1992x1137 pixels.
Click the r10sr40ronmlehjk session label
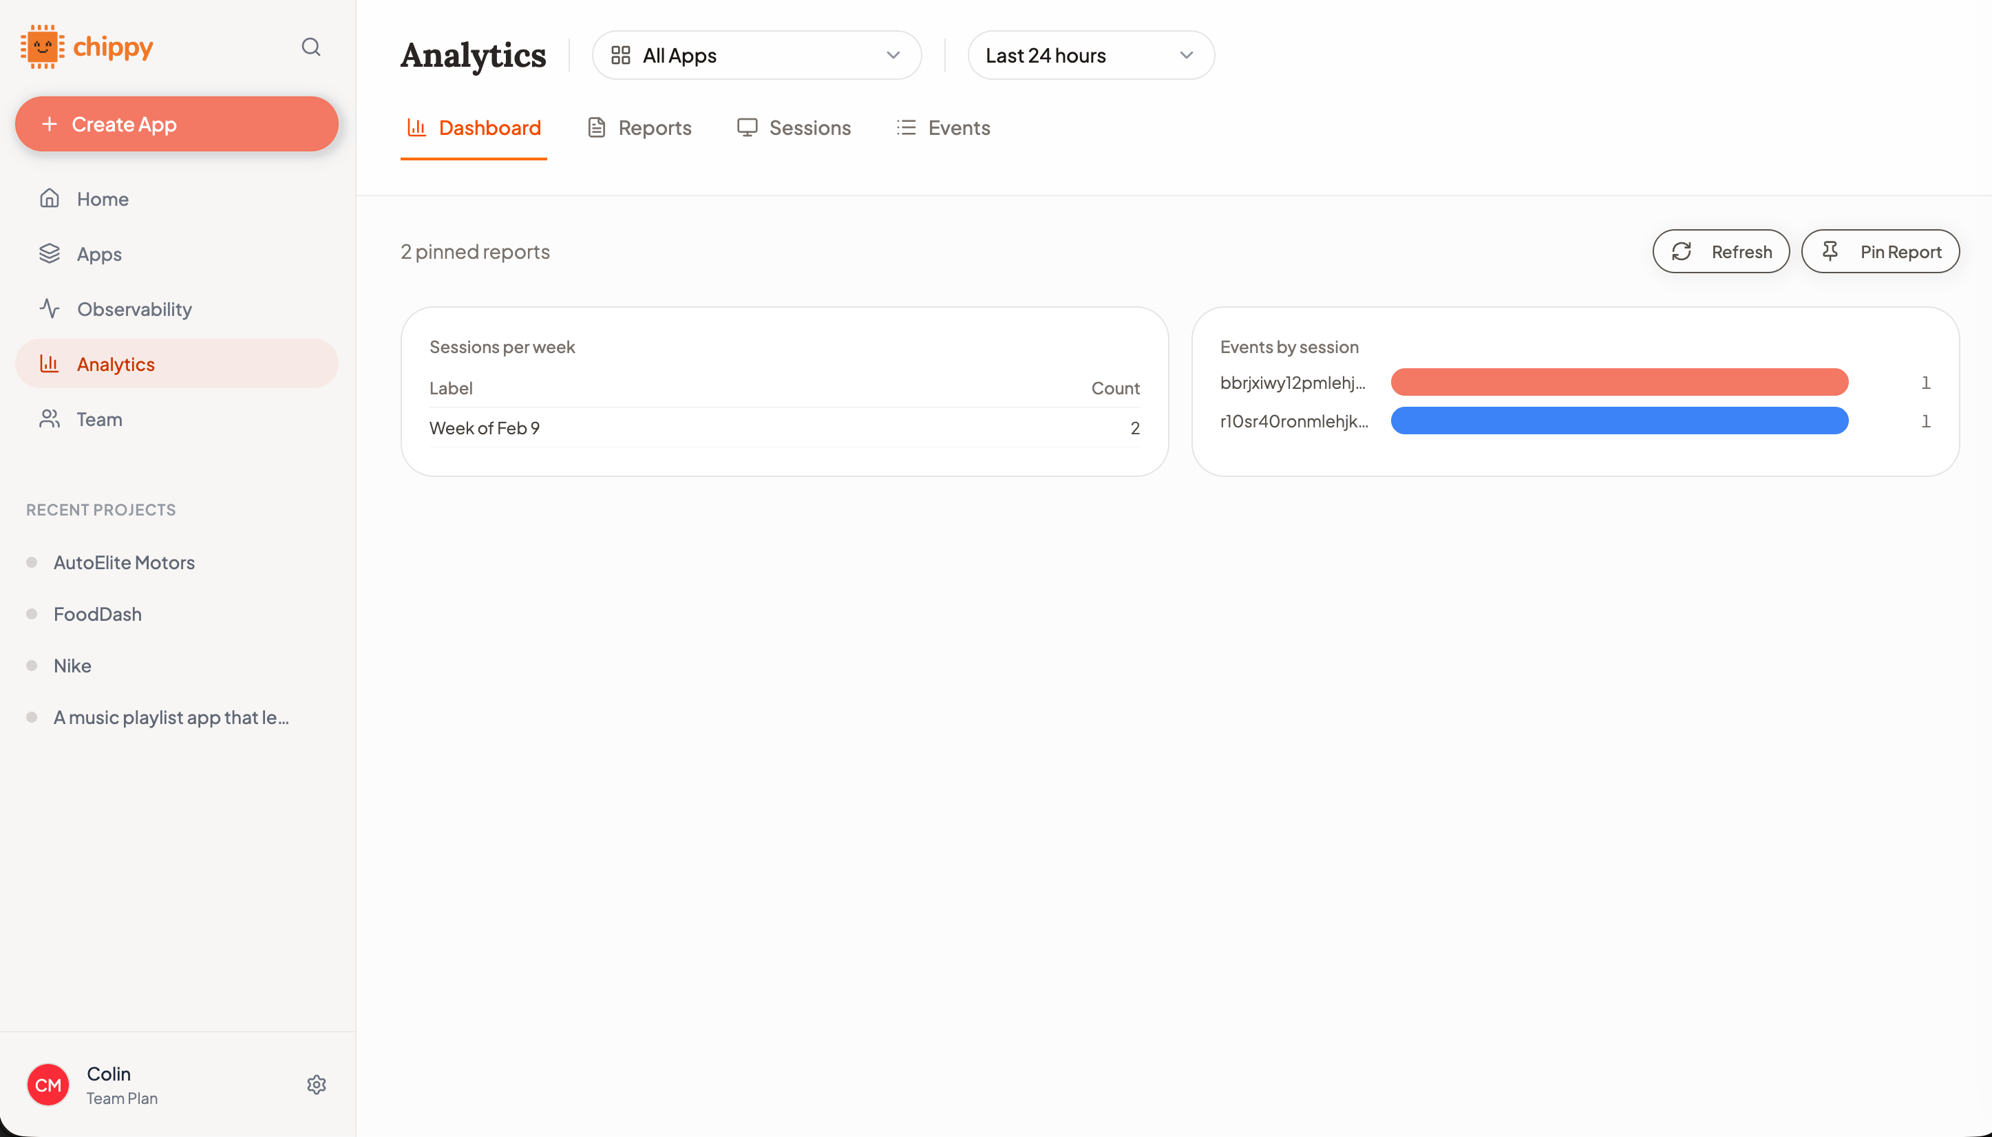click(1294, 421)
